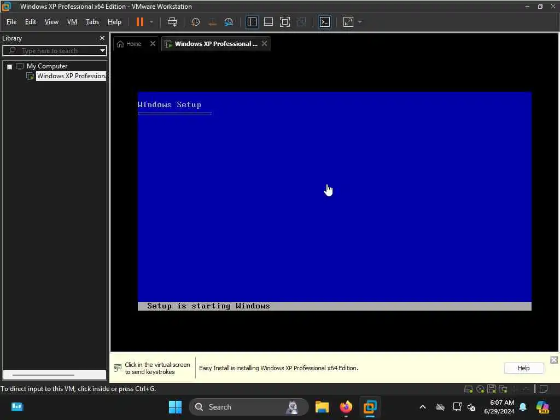Viewport: 560px width, 420px height.
Task: Open the clock showing 6:07 AM
Action: click(499, 407)
